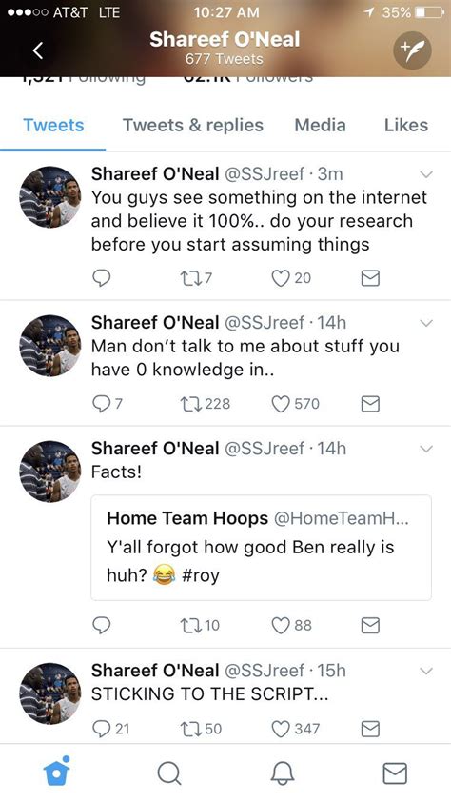Open Search in bottom navigation
The height and width of the screenshot is (803, 451).
tap(168, 773)
